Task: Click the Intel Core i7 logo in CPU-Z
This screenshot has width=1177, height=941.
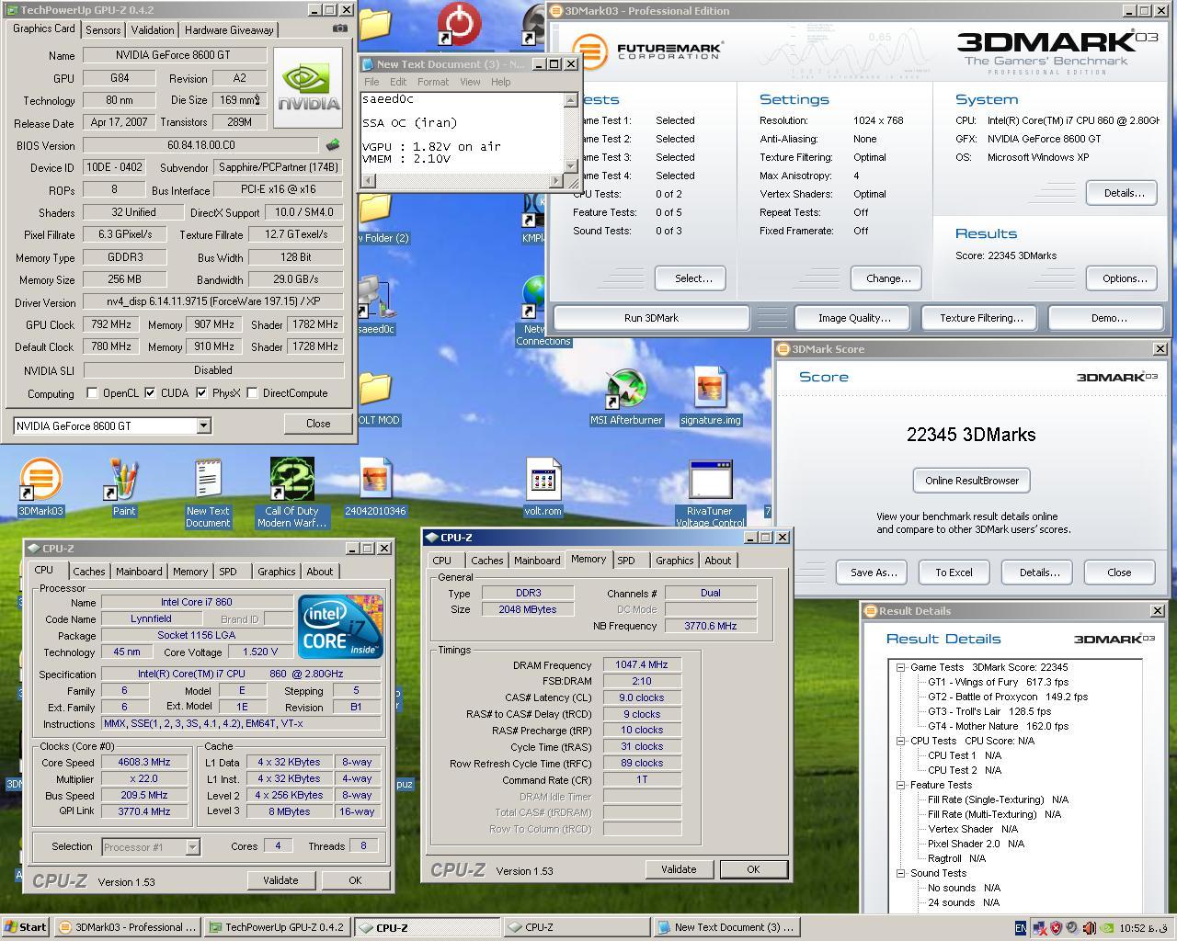Action: [340, 626]
